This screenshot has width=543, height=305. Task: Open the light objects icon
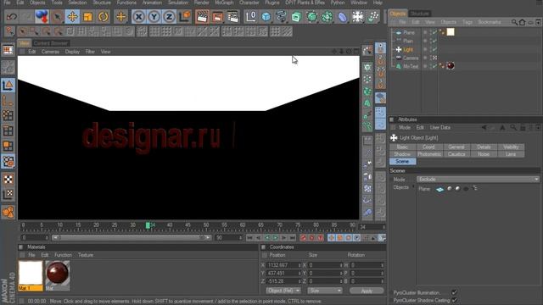point(357,17)
